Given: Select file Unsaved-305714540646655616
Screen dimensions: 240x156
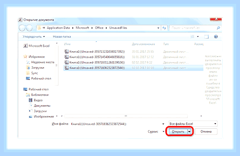Looking at the screenshot, I should [133, 57].
